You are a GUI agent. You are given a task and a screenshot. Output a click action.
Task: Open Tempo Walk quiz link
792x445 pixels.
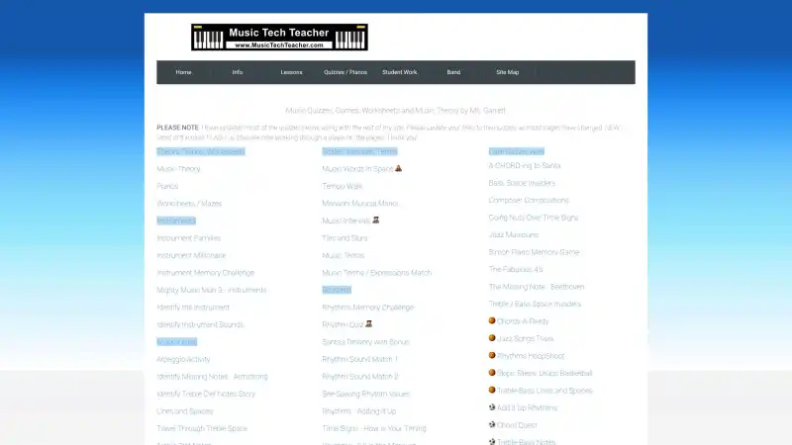(343, 186)
